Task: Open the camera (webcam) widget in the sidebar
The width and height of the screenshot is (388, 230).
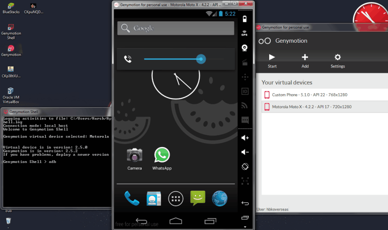Action: (x=245, y=48)
